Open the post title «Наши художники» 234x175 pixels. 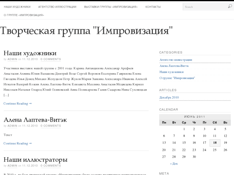click(30, 53)
